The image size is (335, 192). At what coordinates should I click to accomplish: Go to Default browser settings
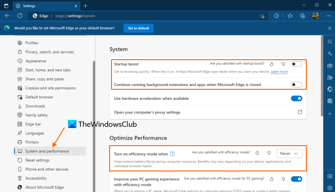pos(50,97)
